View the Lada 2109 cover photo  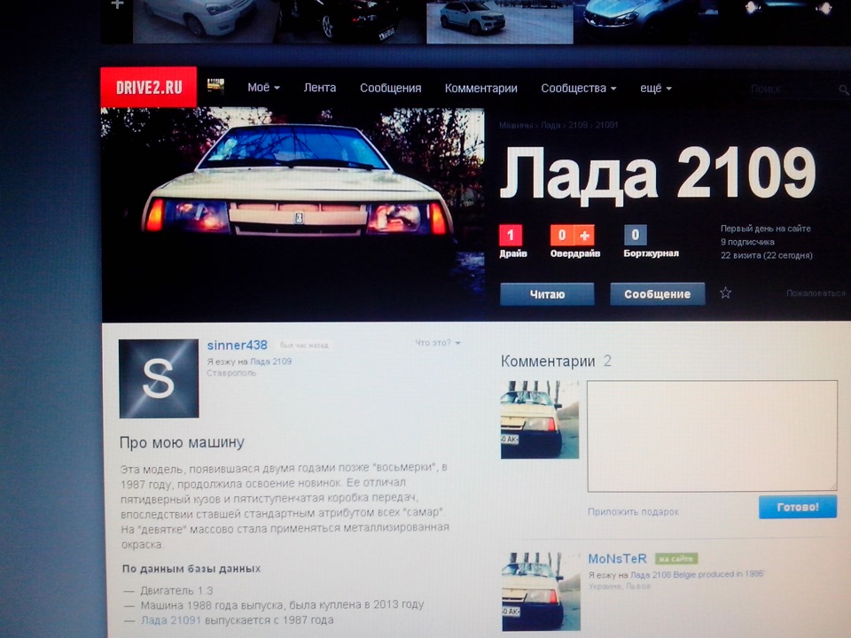pyautogui.click(x=293, y=213)
